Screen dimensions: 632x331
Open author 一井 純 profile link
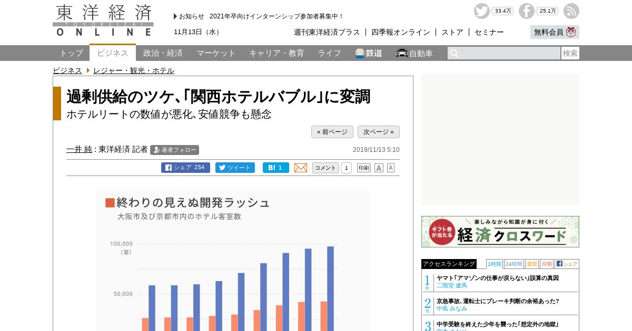tap(79, 149)
